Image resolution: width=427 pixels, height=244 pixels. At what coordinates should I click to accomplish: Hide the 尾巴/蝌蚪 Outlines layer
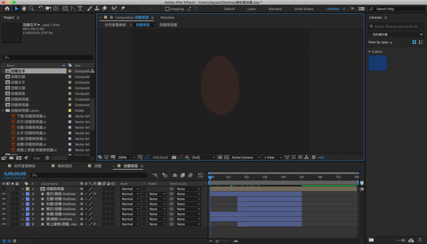(3, 194)
